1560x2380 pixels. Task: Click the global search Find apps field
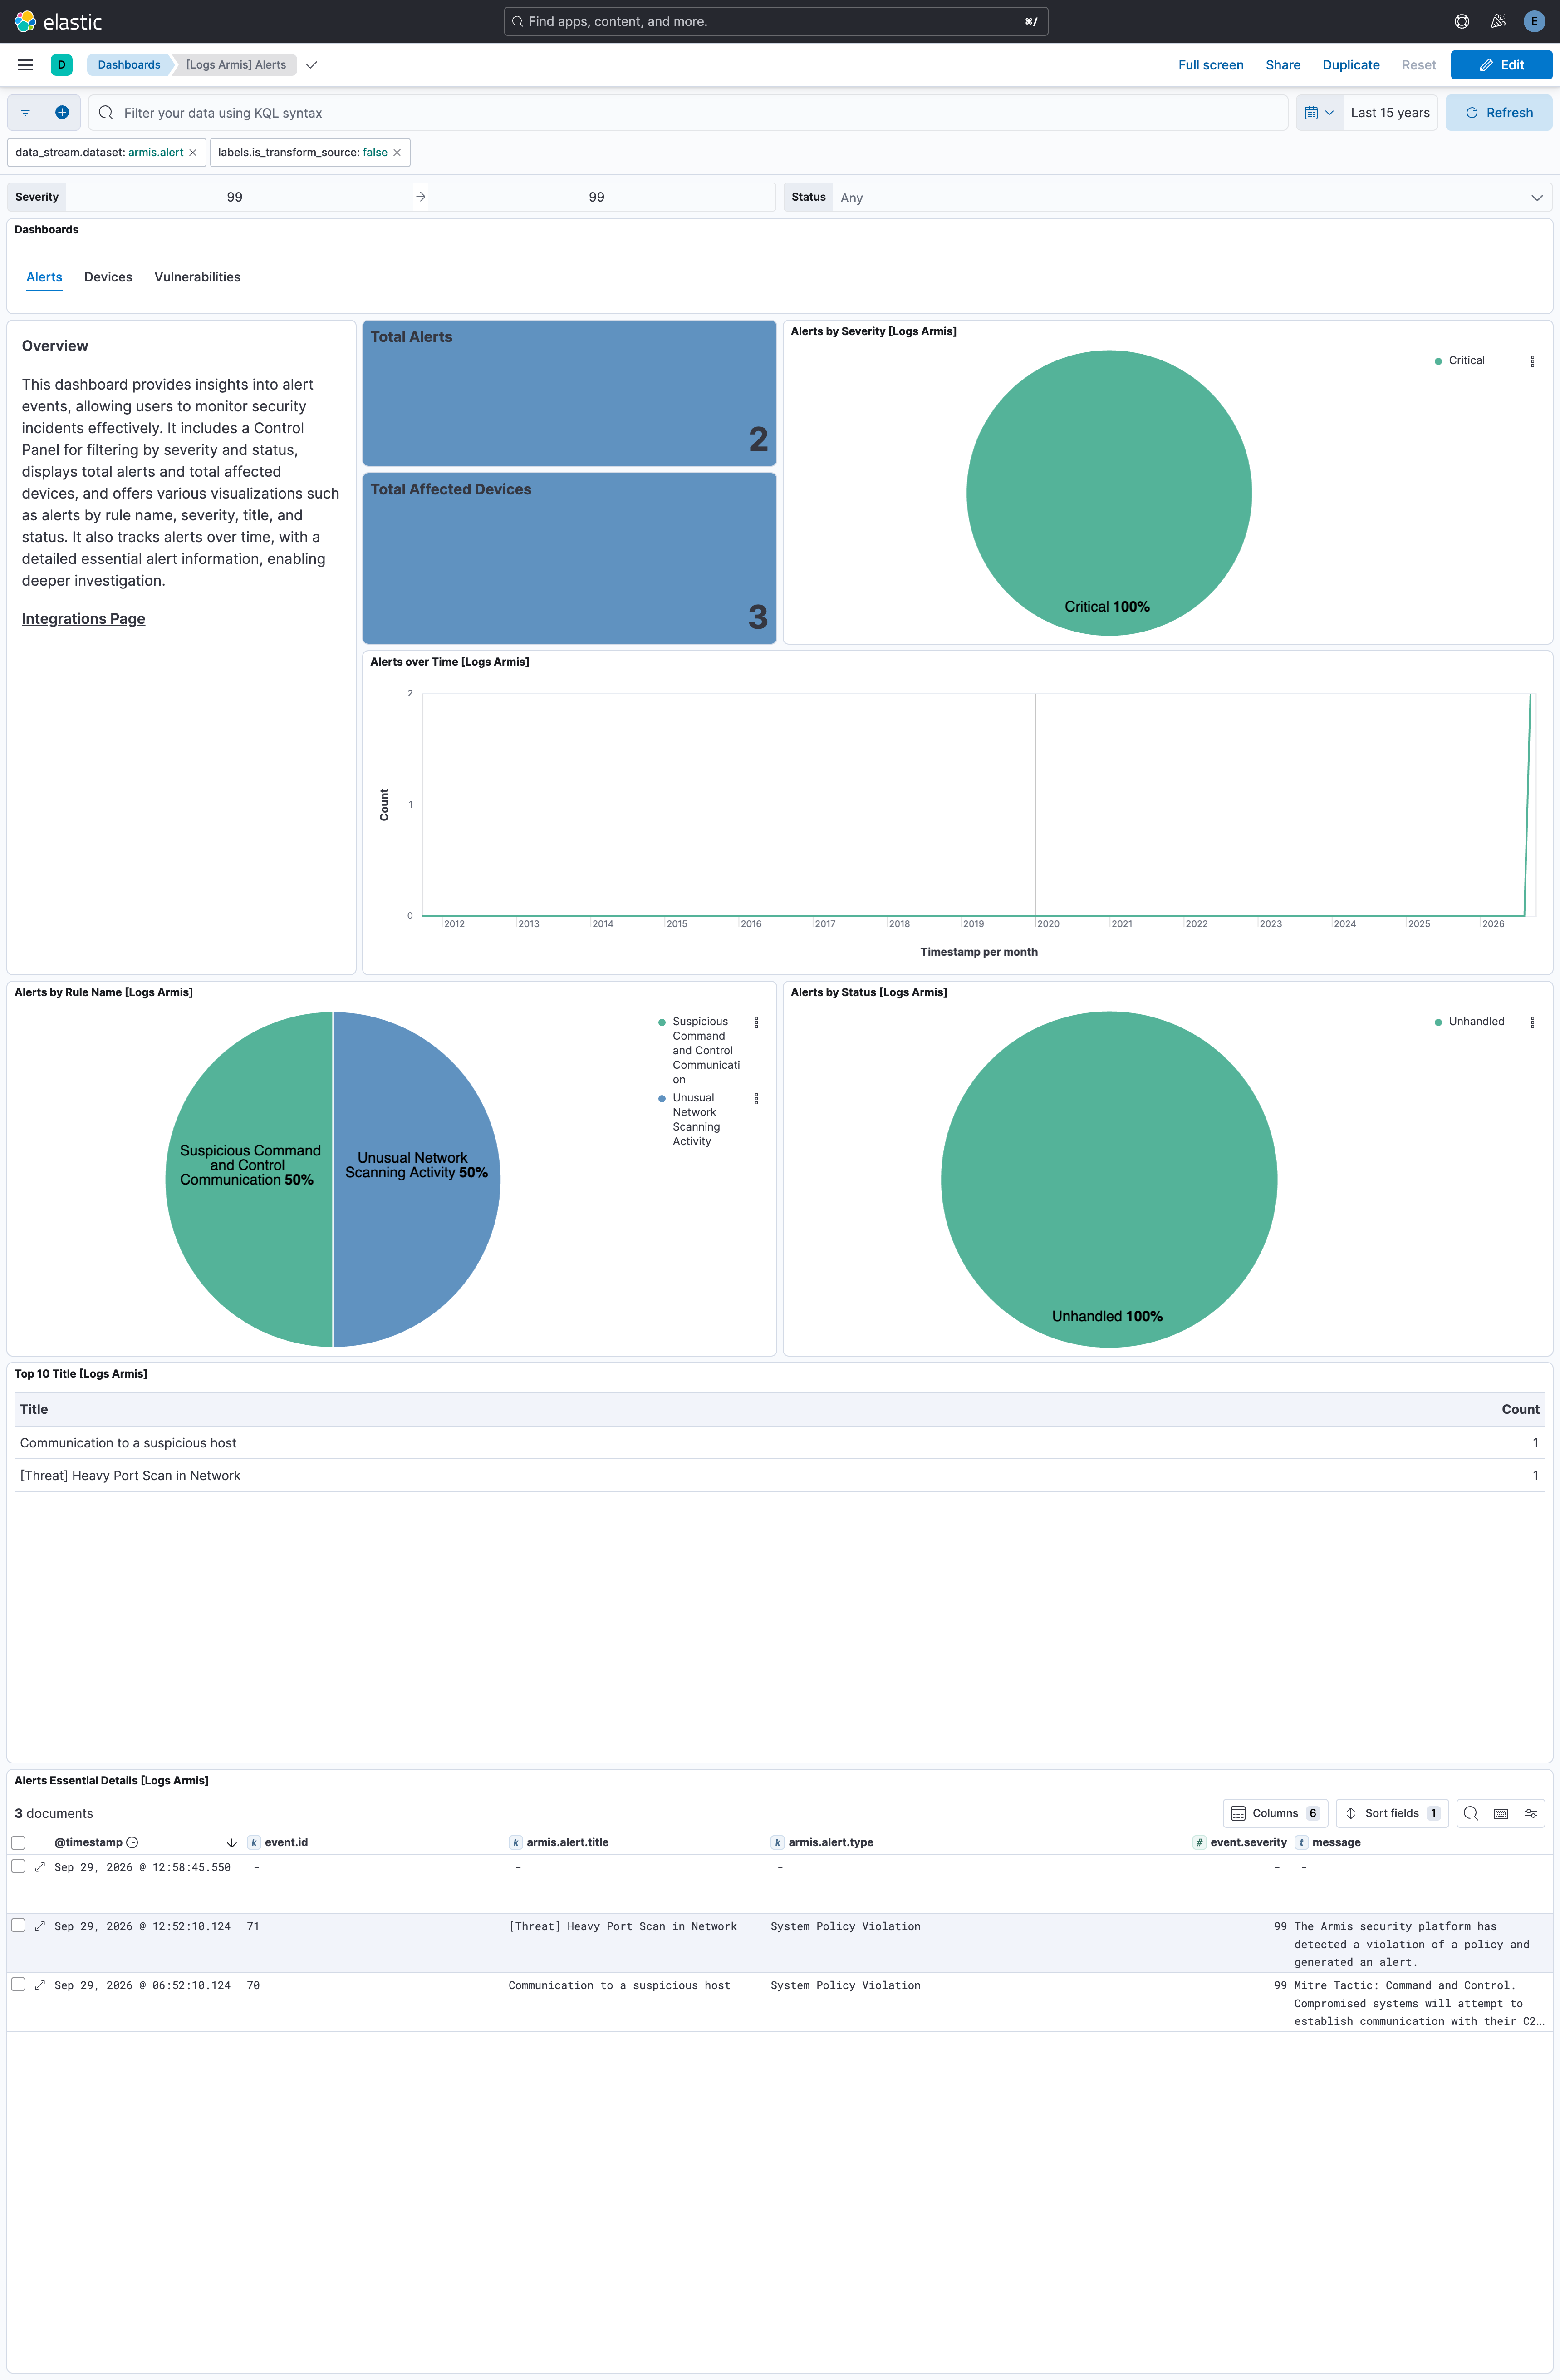coord(775,21)
